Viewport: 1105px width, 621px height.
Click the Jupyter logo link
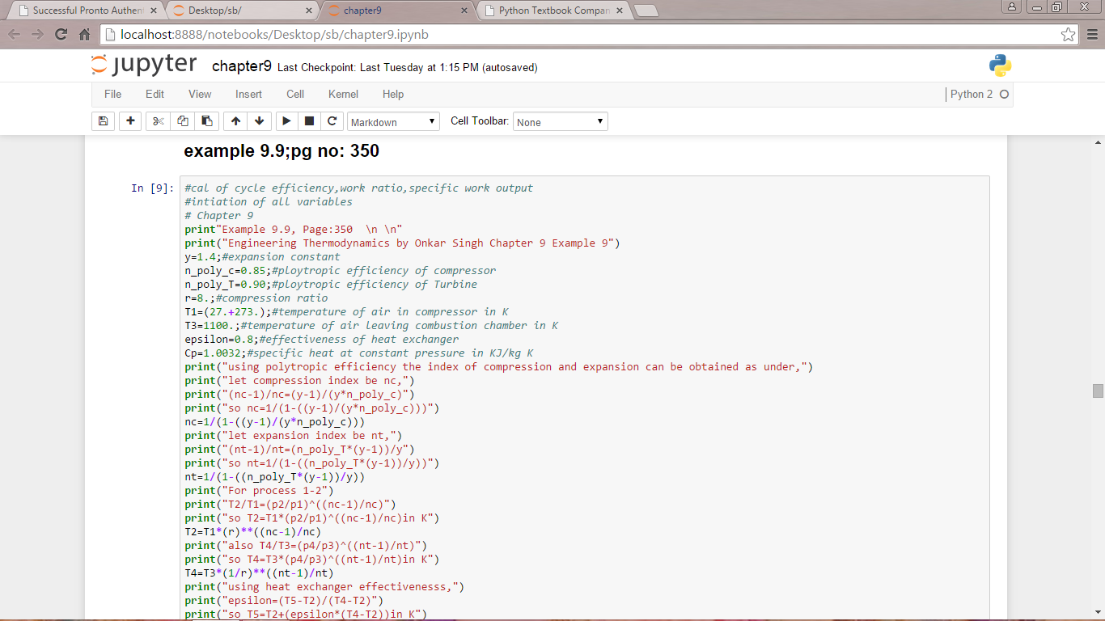click(x=144, y=65)
